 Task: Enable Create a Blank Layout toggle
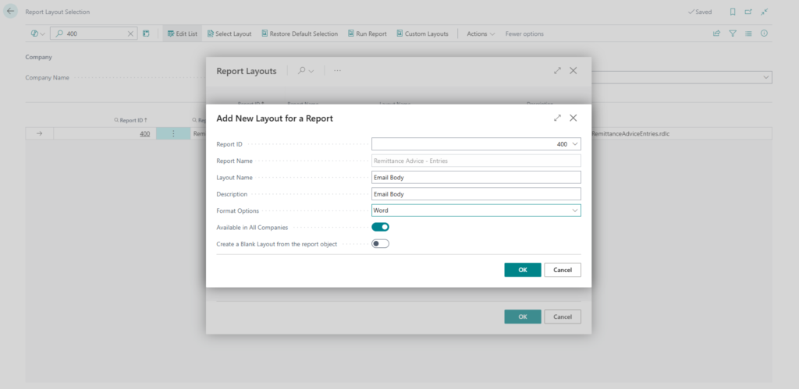pos(380,244)
